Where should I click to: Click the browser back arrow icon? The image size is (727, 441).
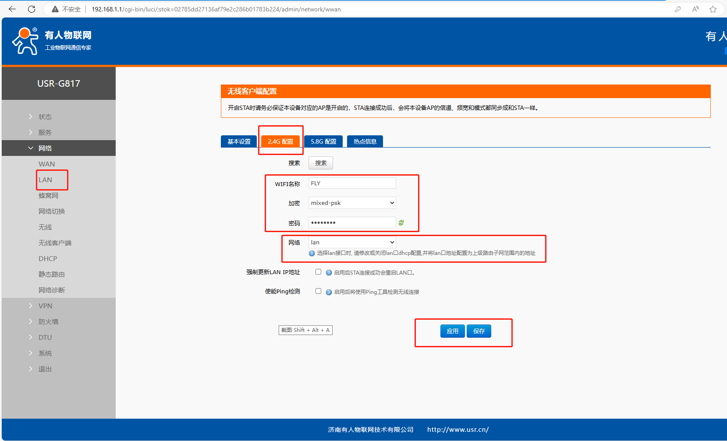point(12,9)
